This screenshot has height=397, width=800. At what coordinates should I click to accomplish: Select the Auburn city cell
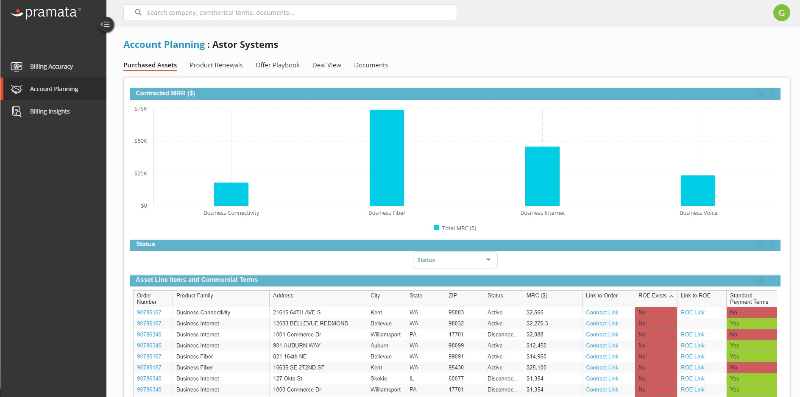386,345
